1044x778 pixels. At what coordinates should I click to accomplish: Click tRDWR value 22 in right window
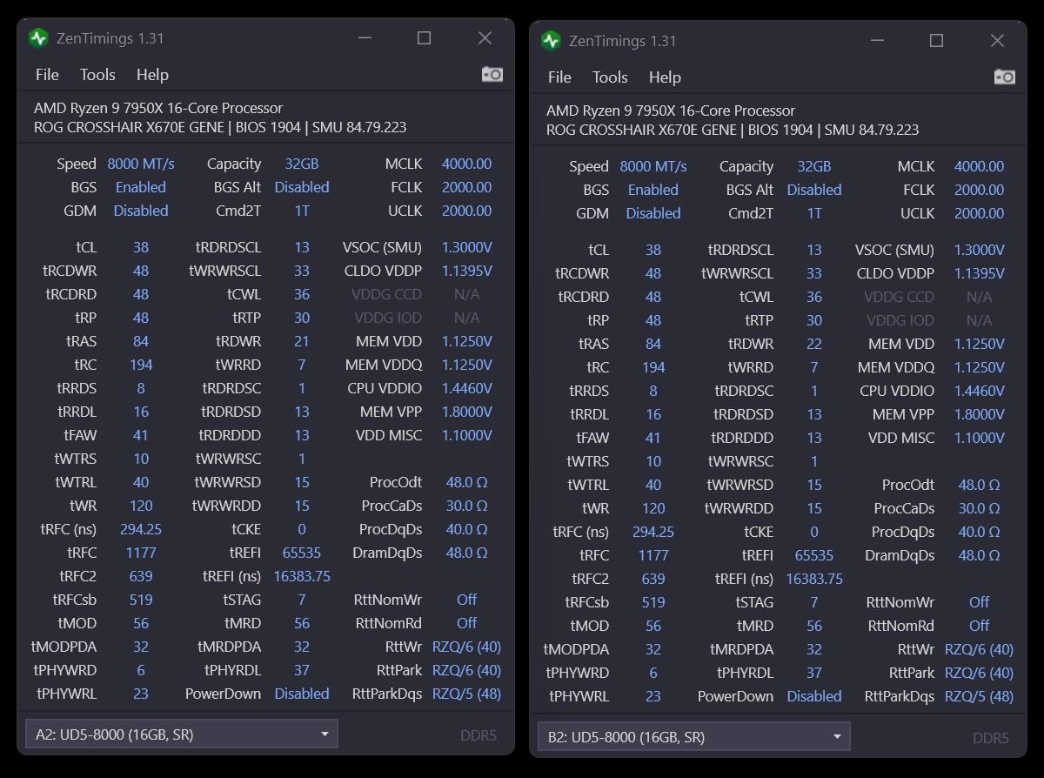point(814,344)
